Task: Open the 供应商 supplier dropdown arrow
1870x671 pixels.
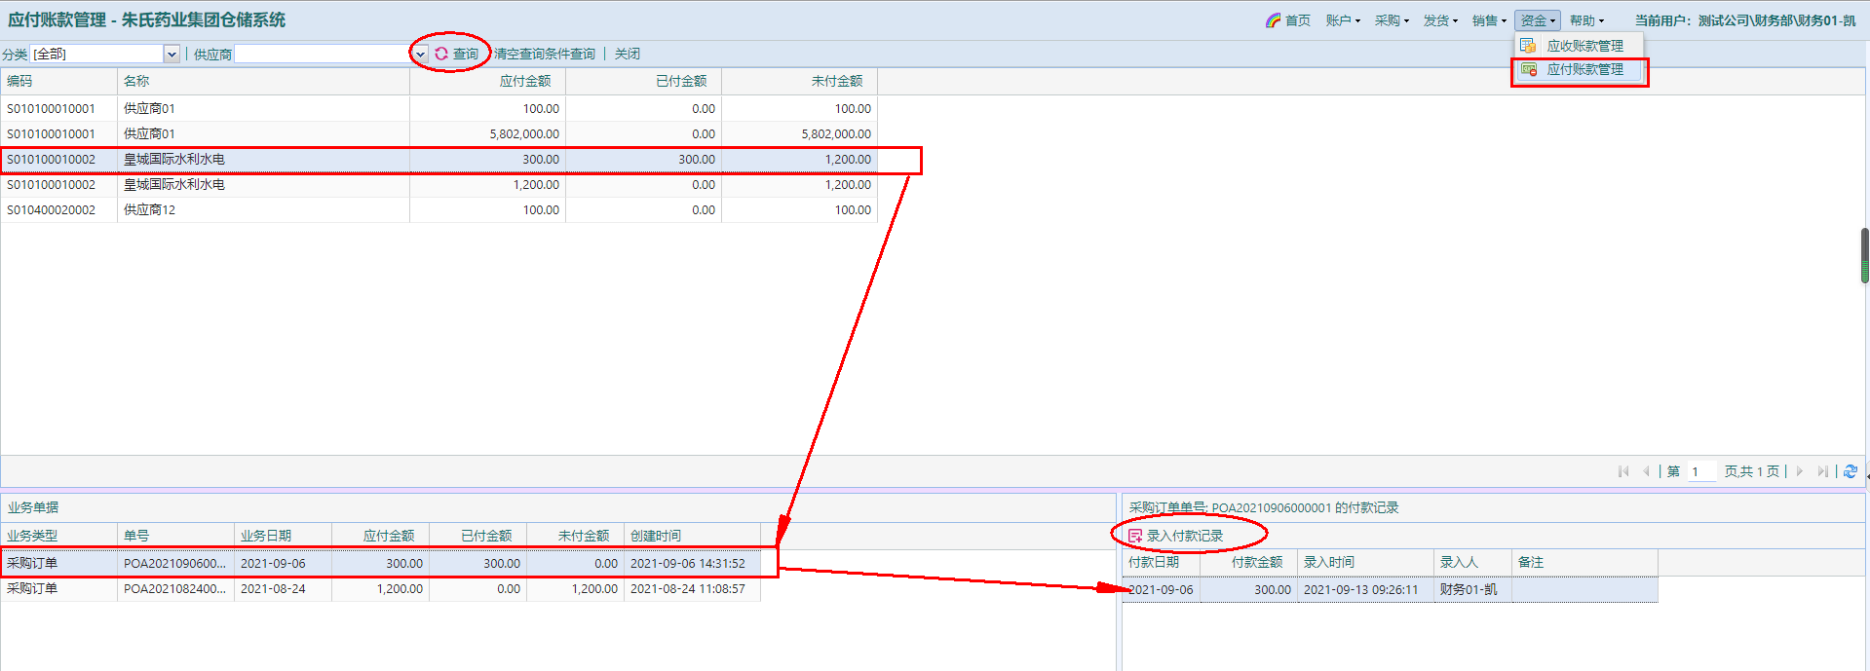Action: point(420,54)
